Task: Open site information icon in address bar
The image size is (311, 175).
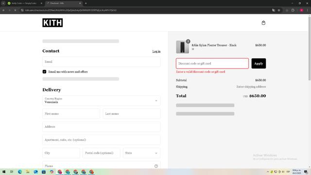Action: tap(22, 10)
